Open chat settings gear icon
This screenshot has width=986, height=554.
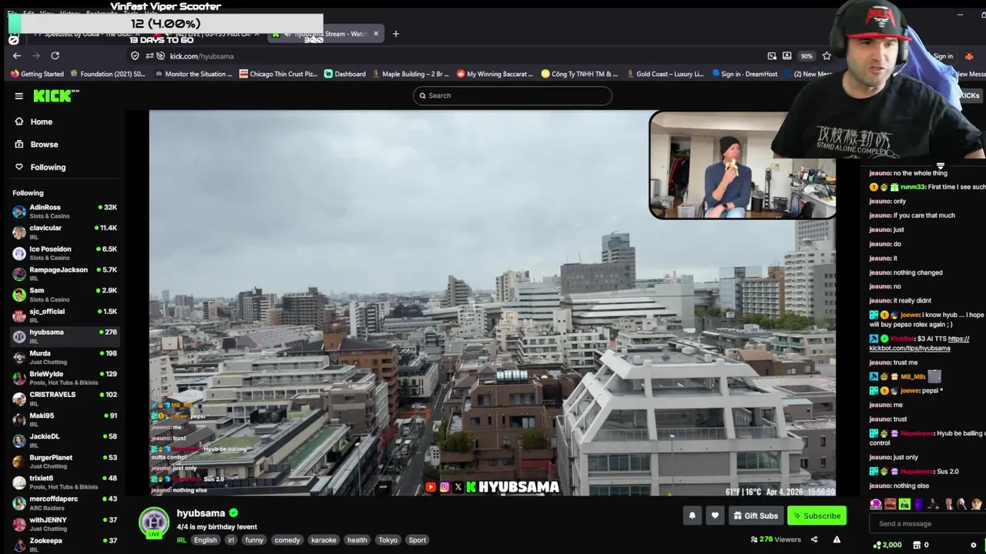[x=974, y=545]
